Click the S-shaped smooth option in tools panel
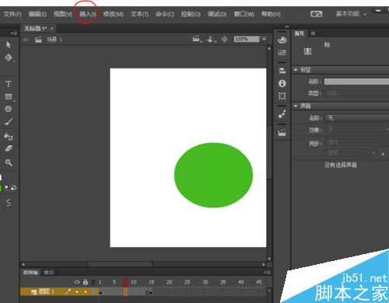The image size is (389, 303). pos(9,202)
